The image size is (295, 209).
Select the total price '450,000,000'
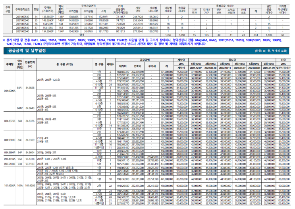point(167,186)
